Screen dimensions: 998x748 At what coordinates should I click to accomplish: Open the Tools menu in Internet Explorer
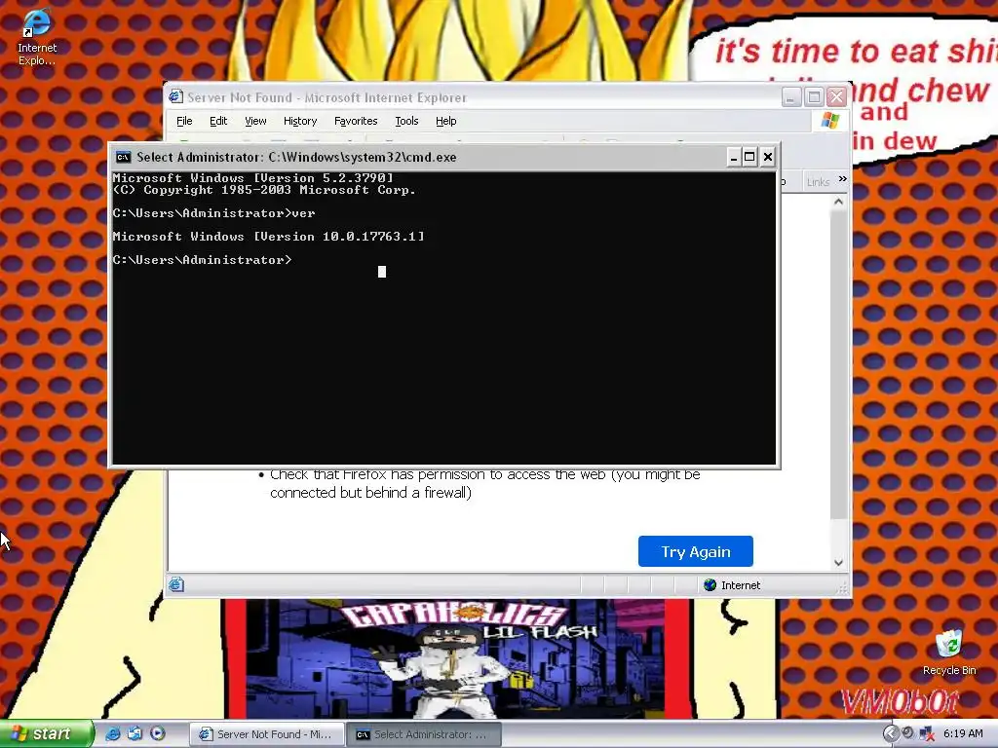(406, 121)
